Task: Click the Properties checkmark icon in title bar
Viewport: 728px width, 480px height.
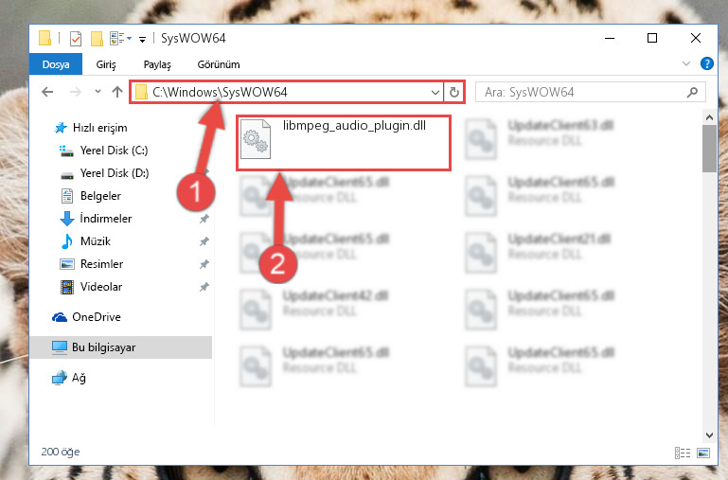Action: (x=76, y=39)
